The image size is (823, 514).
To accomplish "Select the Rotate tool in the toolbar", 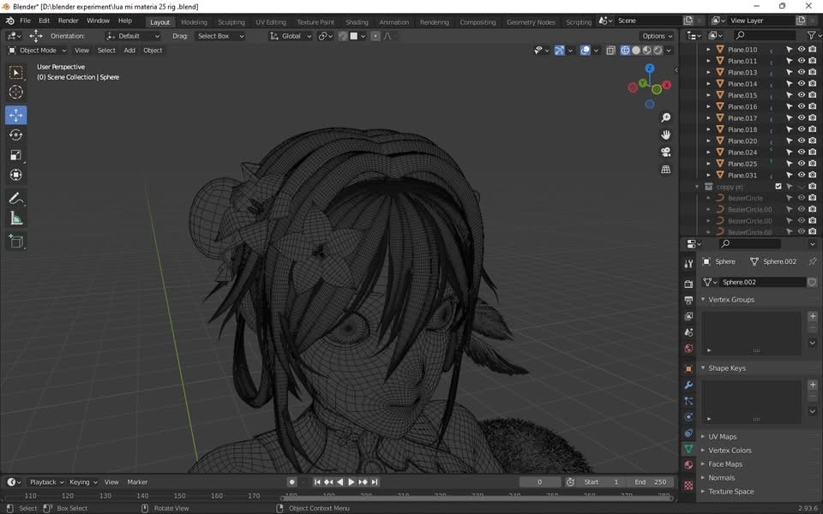I will [15, 134].
